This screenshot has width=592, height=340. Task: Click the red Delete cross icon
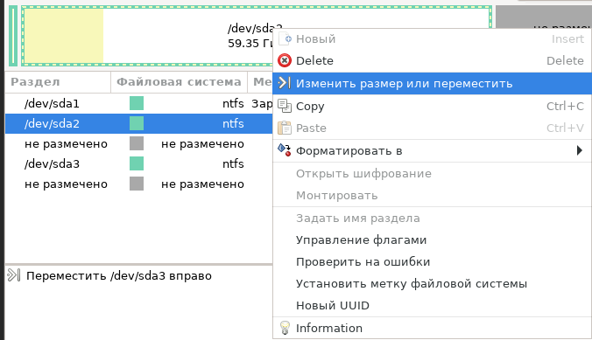[285, 60]
